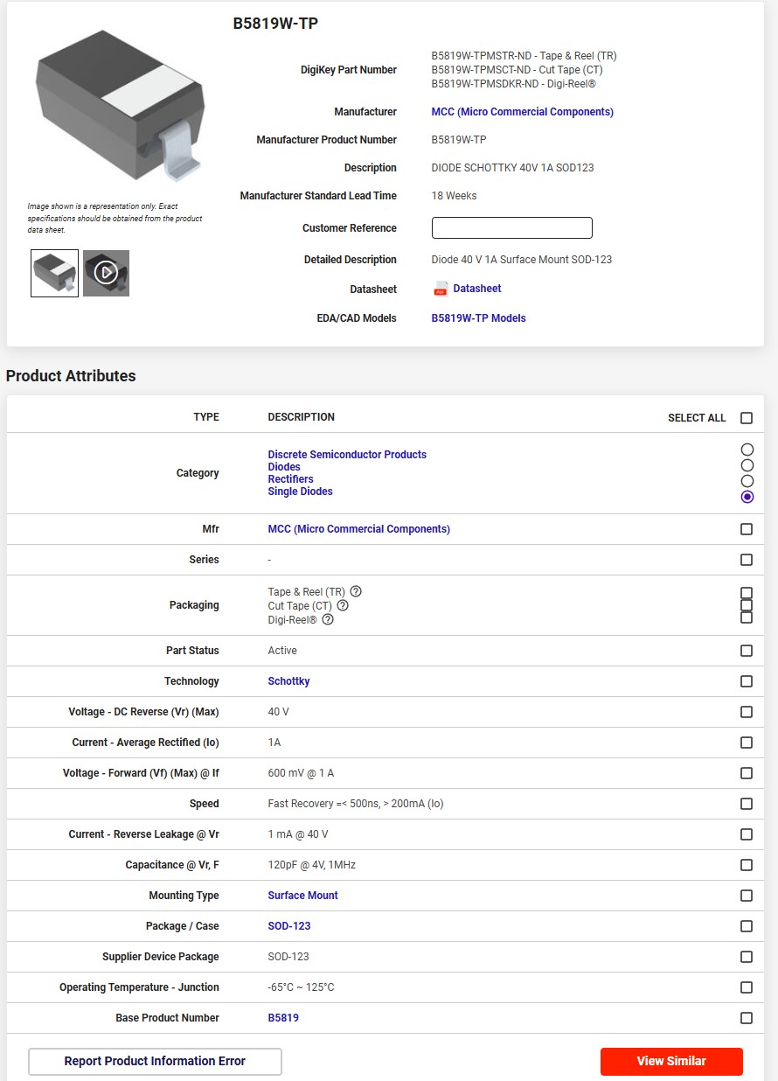Check the Base Product Number checkbox
Image resolution: width=778 pixels, height=1081 pixels.
pos(747,1018)
